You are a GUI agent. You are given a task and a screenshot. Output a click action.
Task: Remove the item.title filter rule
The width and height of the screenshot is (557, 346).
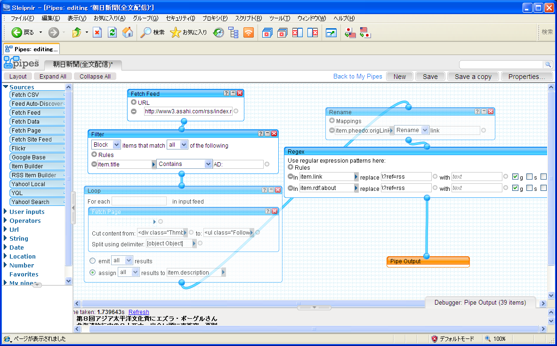pyautogui.click(x=94, y=164)
